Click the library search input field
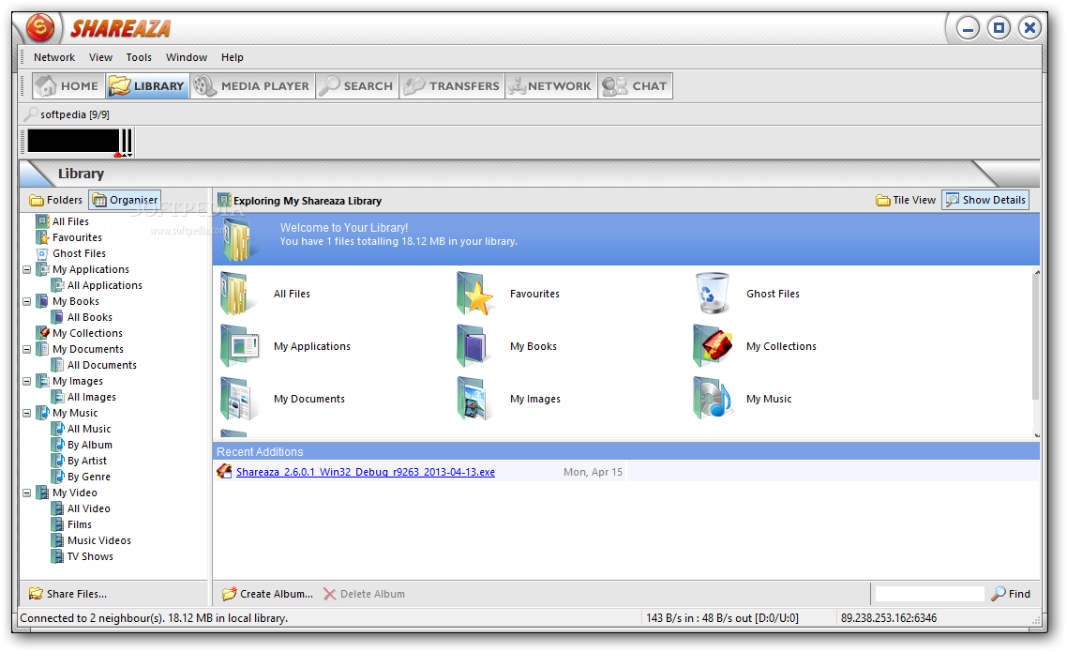The width and height of the screenshot is (1067, 652). pos(929,594)
